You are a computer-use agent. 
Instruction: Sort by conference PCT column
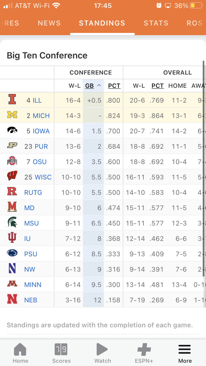point(114,86)
